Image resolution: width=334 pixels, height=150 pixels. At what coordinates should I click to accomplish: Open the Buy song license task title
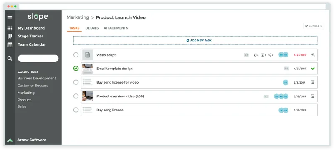tap(110, 110)
